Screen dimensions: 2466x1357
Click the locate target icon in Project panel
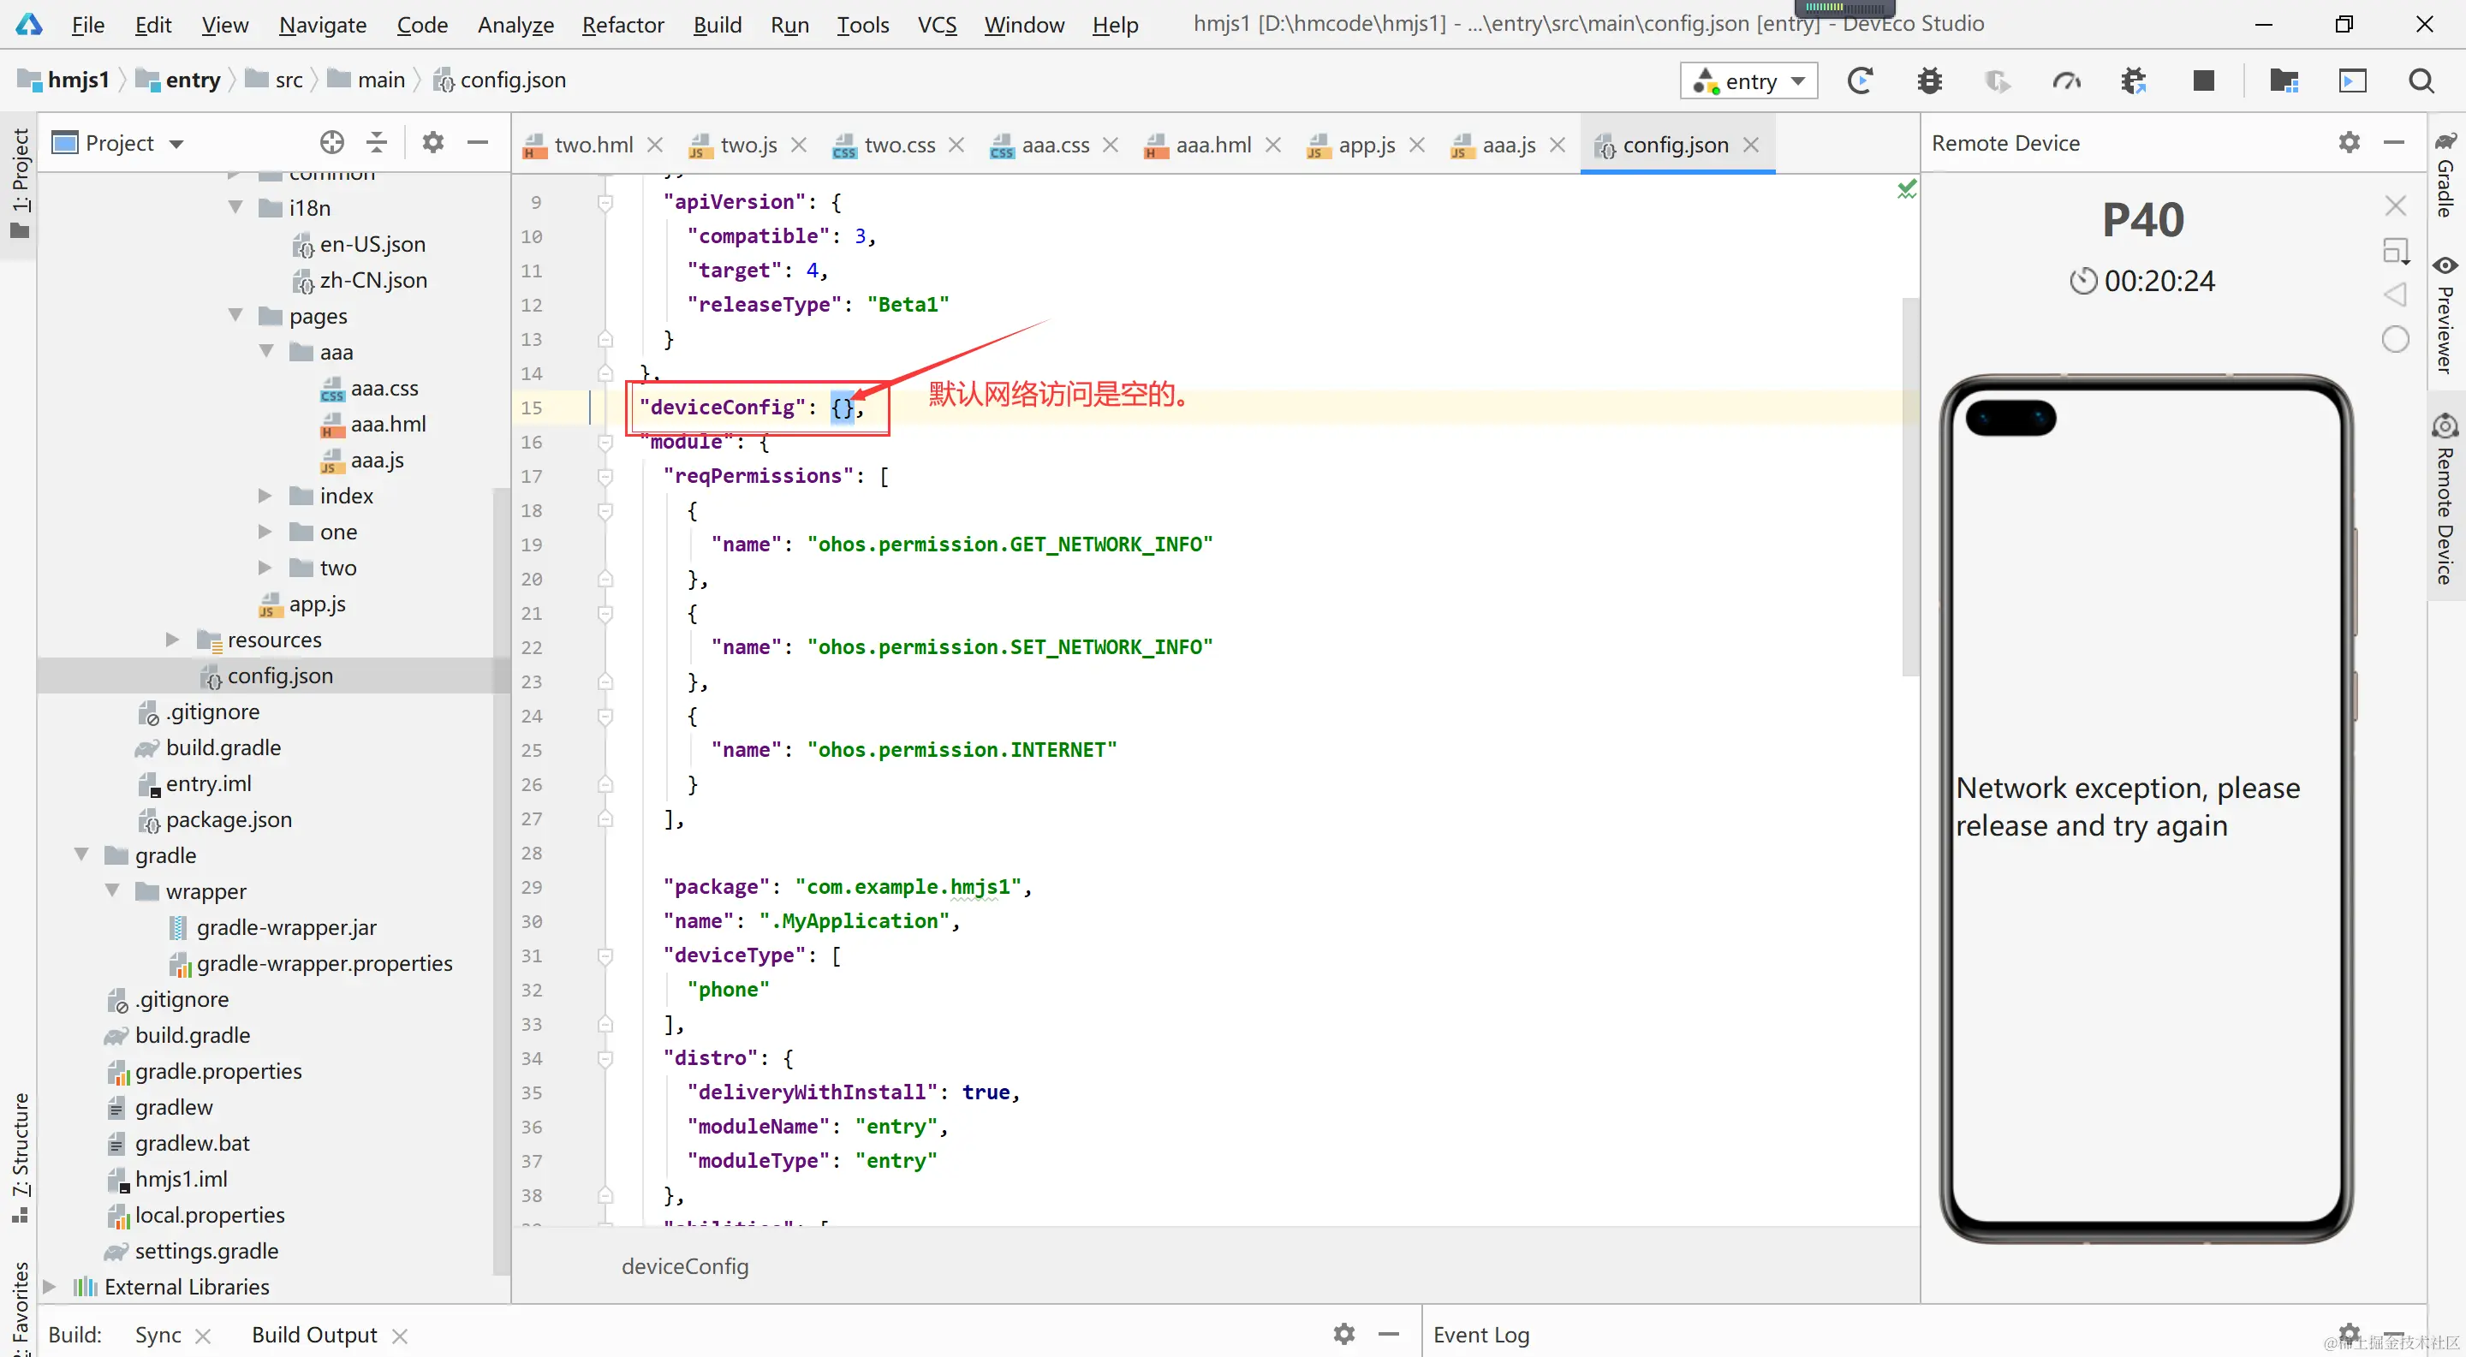[331, 143]
